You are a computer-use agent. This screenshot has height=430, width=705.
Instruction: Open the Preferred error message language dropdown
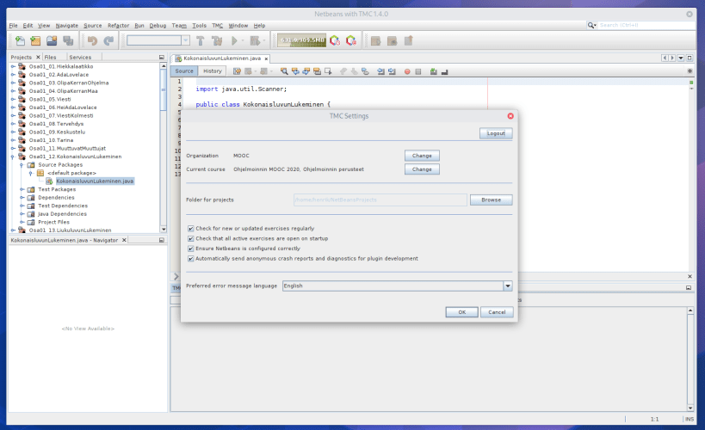(508, 286)
